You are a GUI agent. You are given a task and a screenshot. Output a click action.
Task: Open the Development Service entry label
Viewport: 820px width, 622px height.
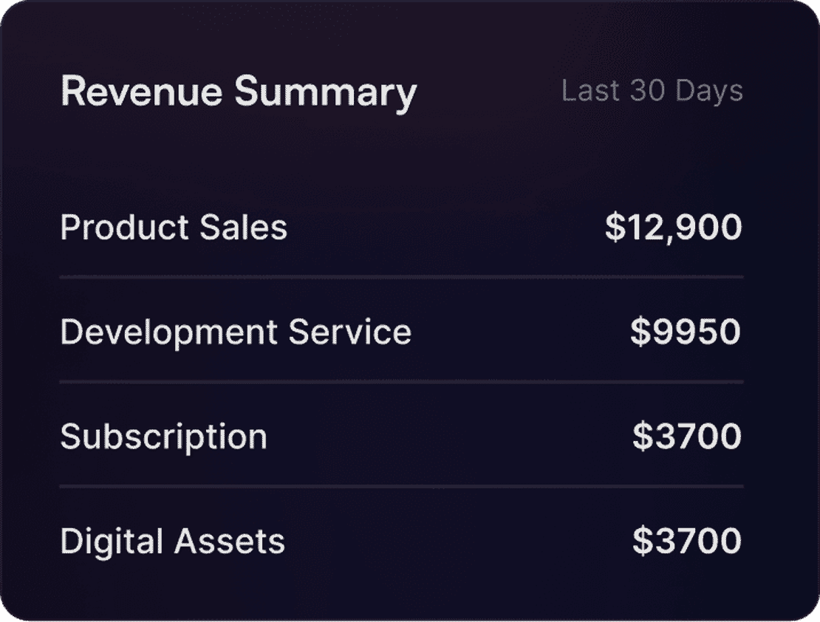(x=236, y=332)
